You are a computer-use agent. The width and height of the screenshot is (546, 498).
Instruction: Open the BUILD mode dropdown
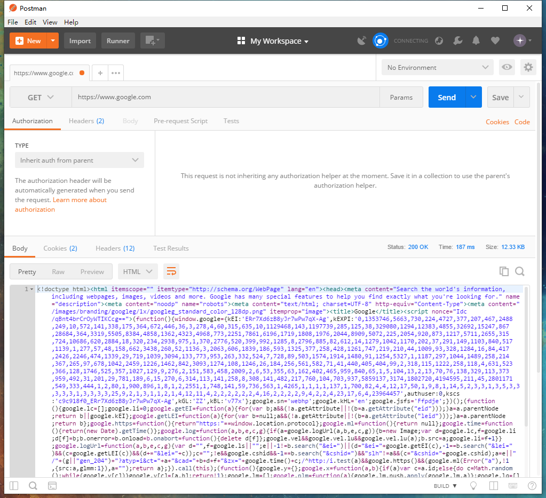(445, 486)
